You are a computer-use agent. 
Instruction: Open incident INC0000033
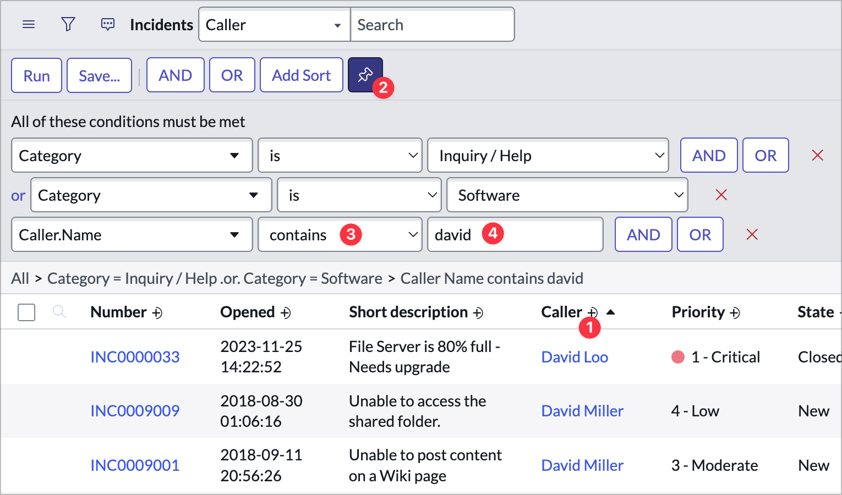pos(135,356)
